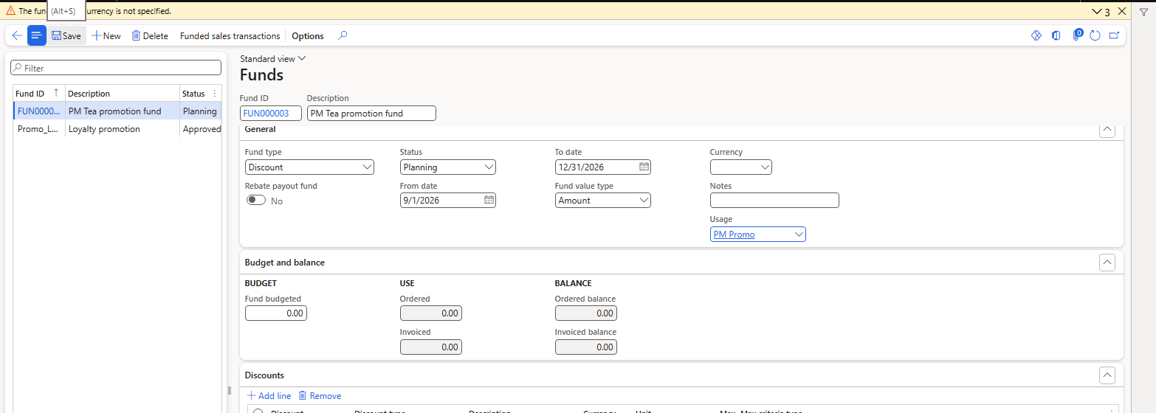This screenshot has height=413, width=1156.
Task: Toggle the list pane hamburger button
Action: pyautogui.click(x=37, y=35)
